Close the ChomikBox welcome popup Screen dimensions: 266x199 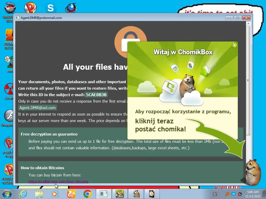click(x=234, y=45)
